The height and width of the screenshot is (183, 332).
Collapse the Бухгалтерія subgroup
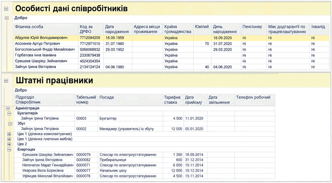click(x=9, y=113)
